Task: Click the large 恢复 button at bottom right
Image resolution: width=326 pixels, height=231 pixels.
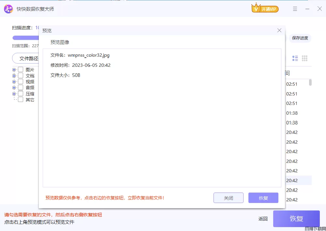Action: 296,219
